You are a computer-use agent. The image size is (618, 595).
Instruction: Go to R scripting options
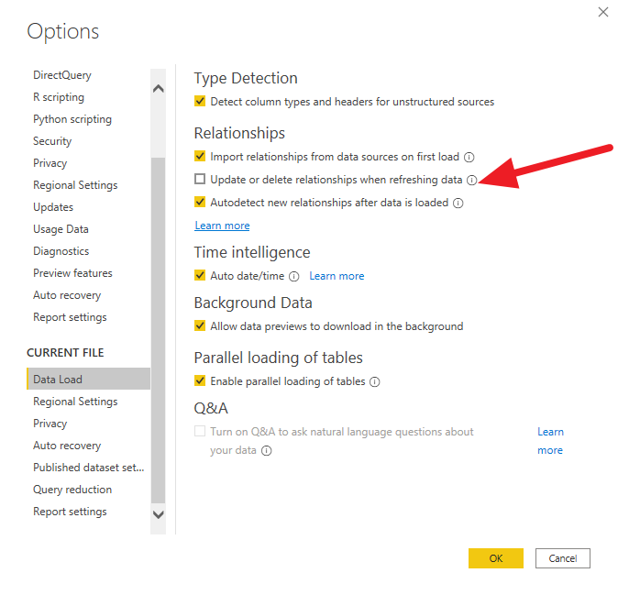(x=59, y=97)
